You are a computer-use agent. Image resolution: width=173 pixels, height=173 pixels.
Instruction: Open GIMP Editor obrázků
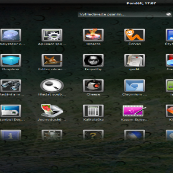click(x=52, y=60)
